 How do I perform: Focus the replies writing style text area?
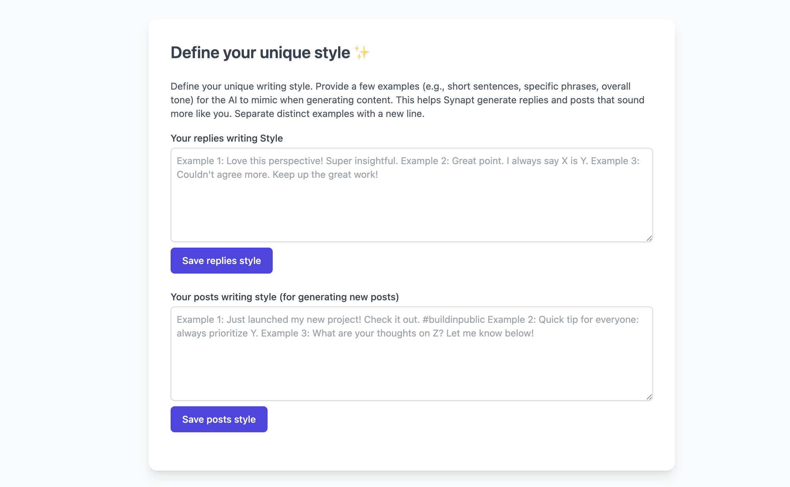point(411,209)
